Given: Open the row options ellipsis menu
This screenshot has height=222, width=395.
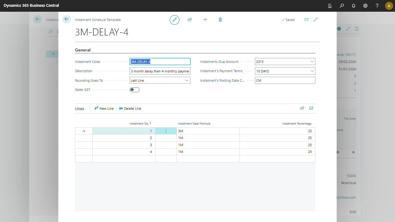Looking at the screenshot, I should [166, 131].
